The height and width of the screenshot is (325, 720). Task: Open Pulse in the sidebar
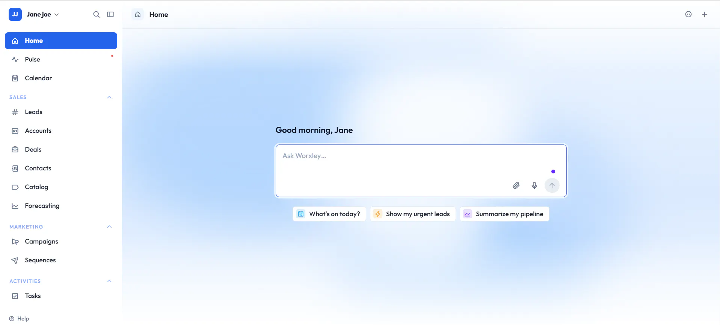pyautogui.click(x=61, y=59)
